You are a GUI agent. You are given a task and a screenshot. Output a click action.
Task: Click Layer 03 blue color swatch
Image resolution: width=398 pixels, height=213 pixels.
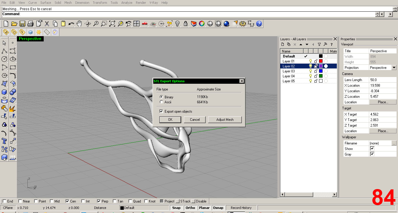pos(321,71)
